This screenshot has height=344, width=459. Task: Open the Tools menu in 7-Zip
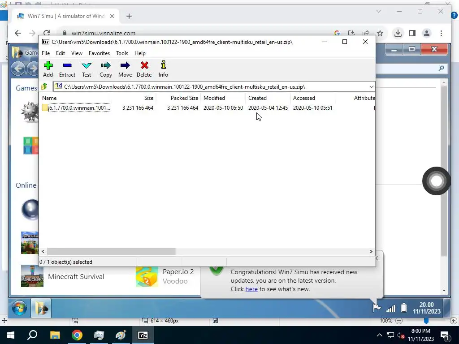point(122,53)
